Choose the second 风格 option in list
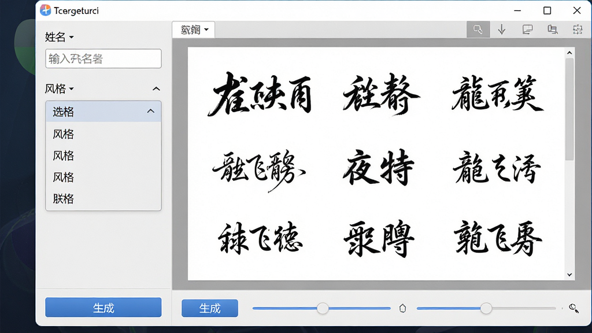 click(x=103, y=156)
